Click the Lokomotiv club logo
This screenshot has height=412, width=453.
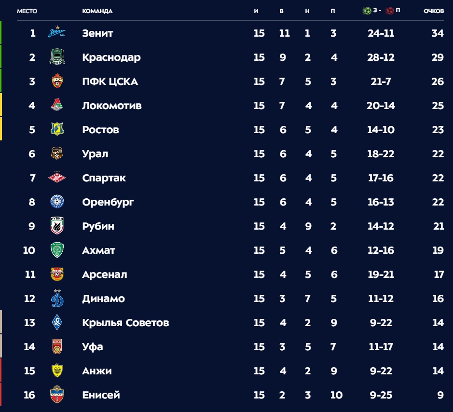click(x=57, y=106)
